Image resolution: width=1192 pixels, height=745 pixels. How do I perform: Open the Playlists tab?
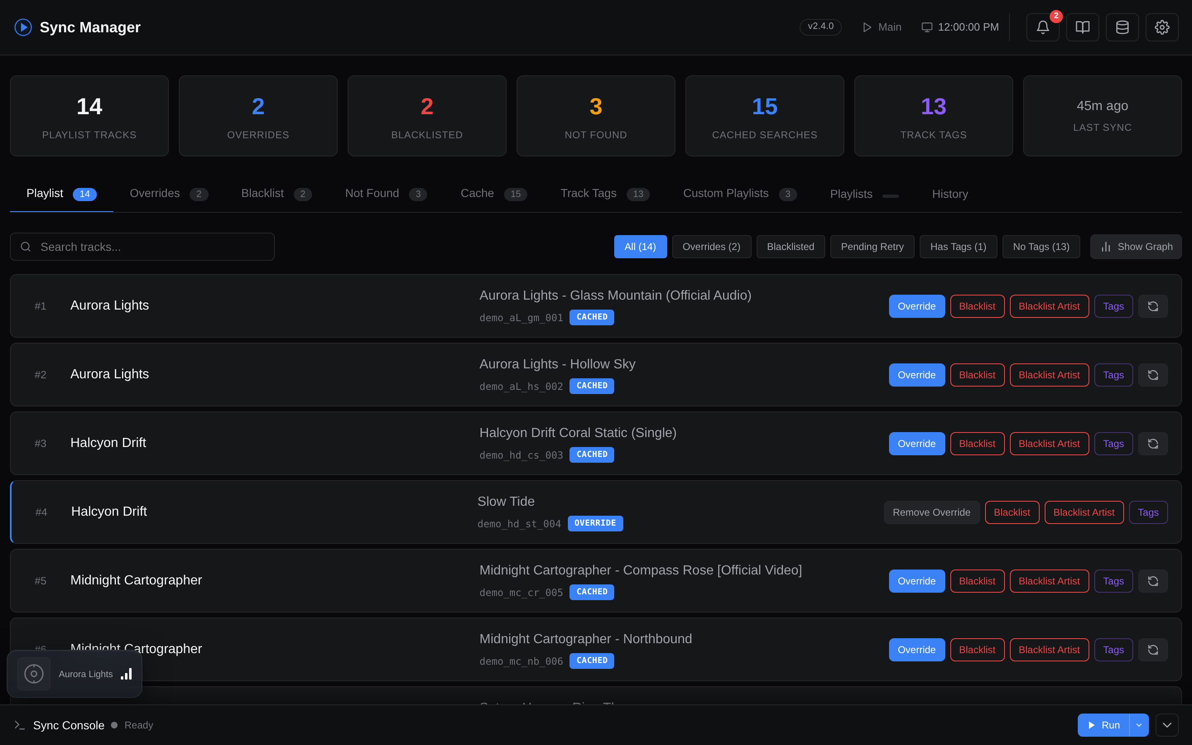(865, 194)
